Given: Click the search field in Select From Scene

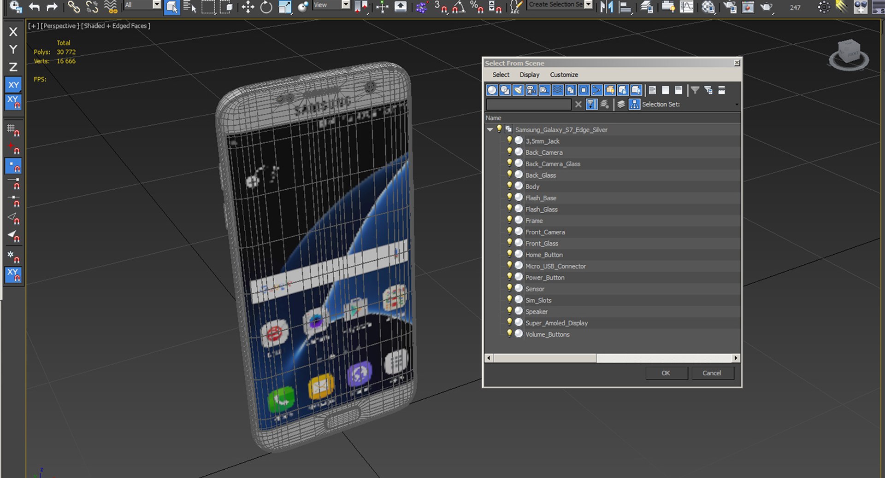Looking at the screenshot, I should point(529,105).
